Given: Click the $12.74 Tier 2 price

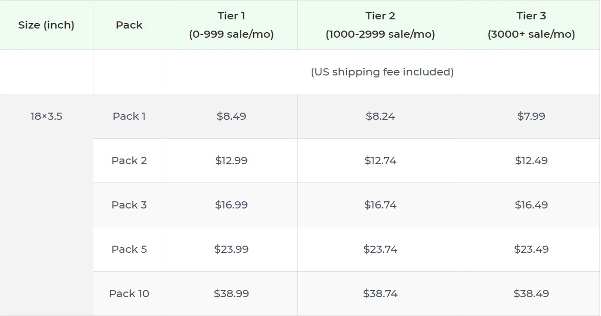Looking at the screenshot, I should pyautogui.click(x=380, y=161).
